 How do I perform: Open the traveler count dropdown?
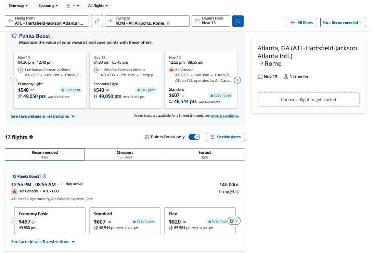(x=73, y=6)
